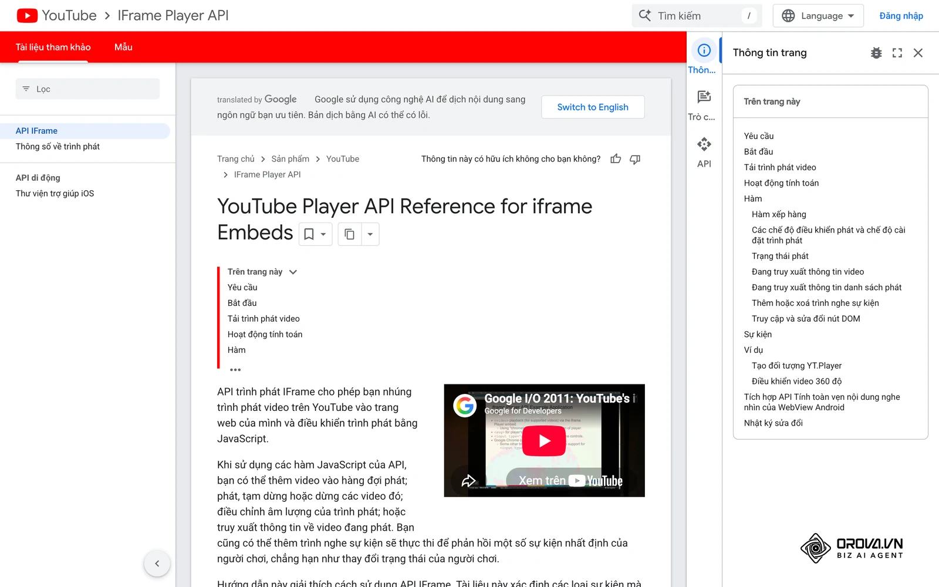The height and width of the screenshot is (587, 939).
Task: Open the copy options dropdown arrow
Action: pos(370,234)
